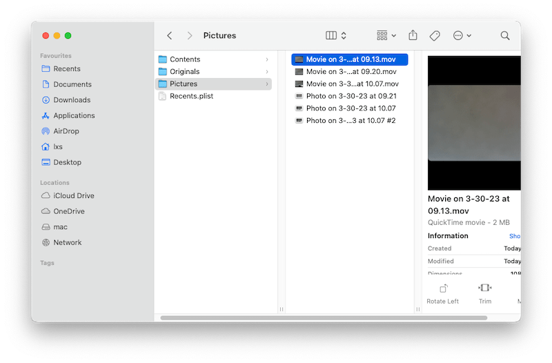Screen dimensions: 552x363
Task: Open AirDrop in the sidebar
Action: click(66, 131)
